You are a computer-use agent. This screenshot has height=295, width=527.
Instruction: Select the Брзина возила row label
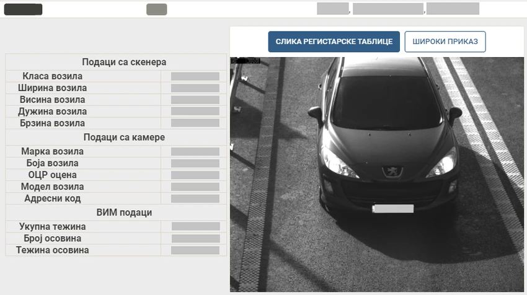[53, 123]
